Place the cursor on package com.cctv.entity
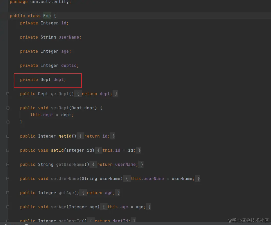The height and width of the screenshot is (225, 271). (x=40, y=2)
